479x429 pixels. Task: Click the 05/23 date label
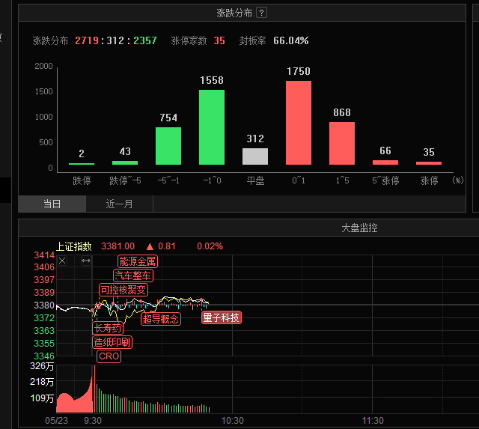[x=57, y=421]
